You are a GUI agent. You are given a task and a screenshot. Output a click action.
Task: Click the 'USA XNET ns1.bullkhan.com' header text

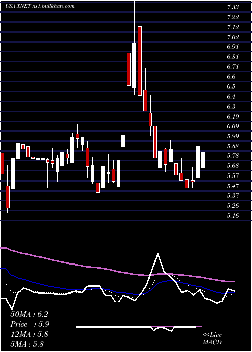tap(40, 6)
